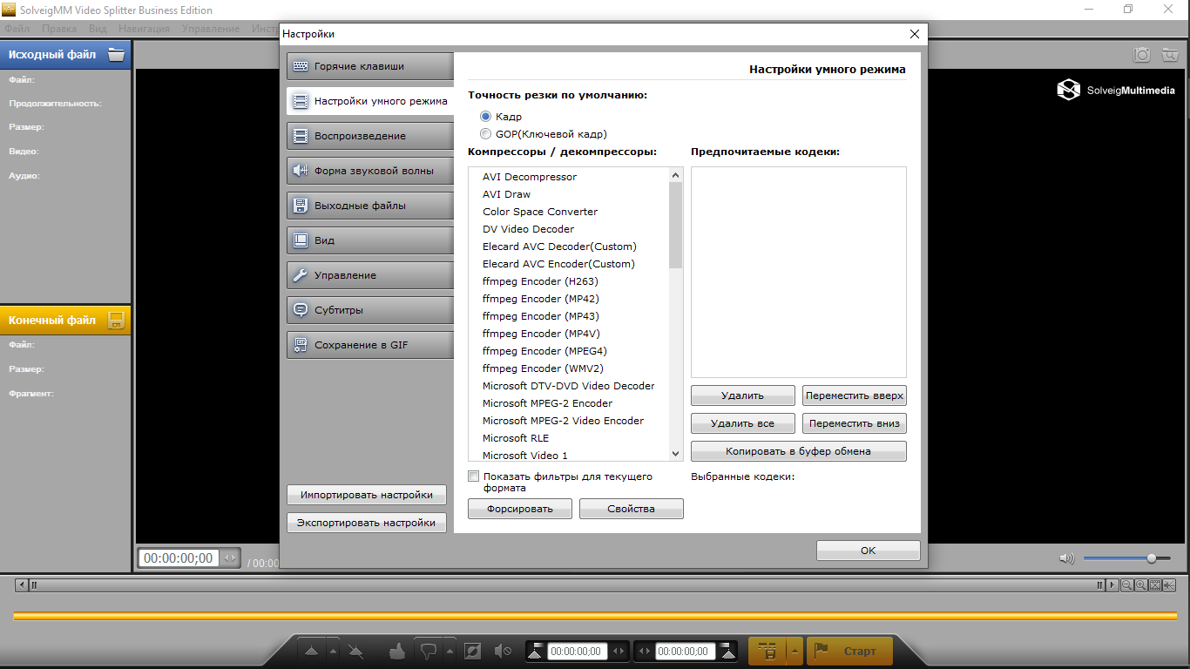Image resolution: width=1190 pixels, height=669 pixels.
Task: Click the left marker time field
Action: 578,651
